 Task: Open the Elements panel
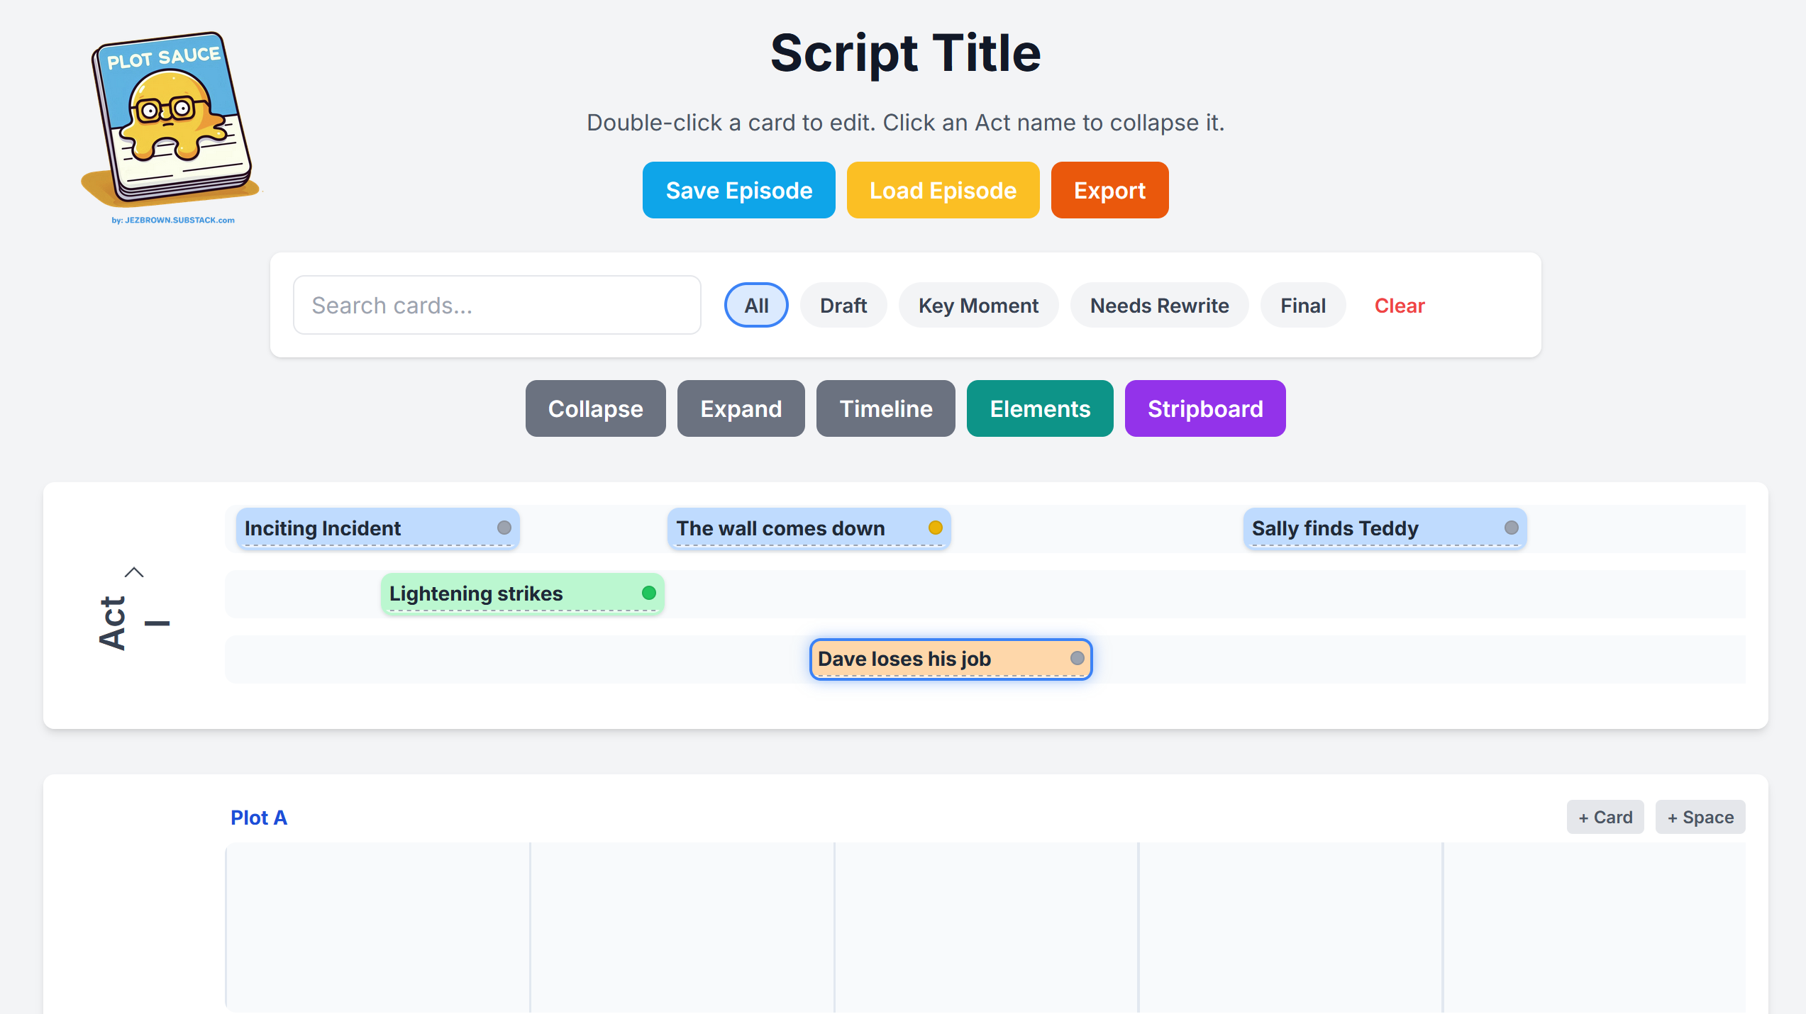1039,408
